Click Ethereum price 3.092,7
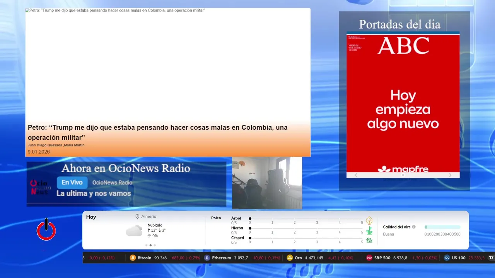The width and height of the screenshot is (495, 278). (241, 258)
